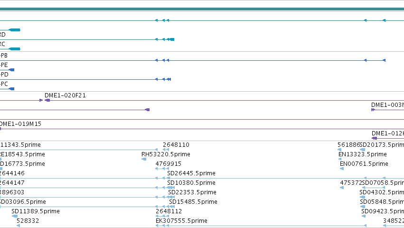This screenshot has height=228, width=404.
Task: Select the SD20173.5prime label
Action: pos(382,145)
